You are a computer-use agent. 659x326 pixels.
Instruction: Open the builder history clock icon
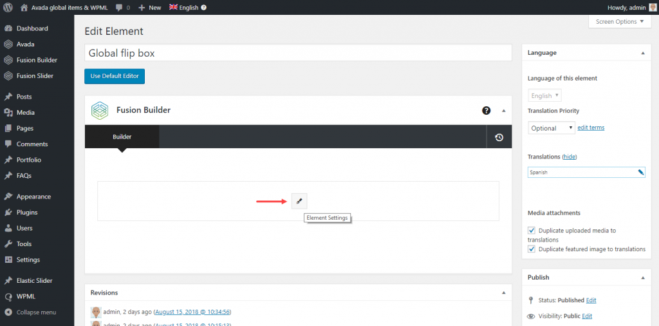point(499,137)
